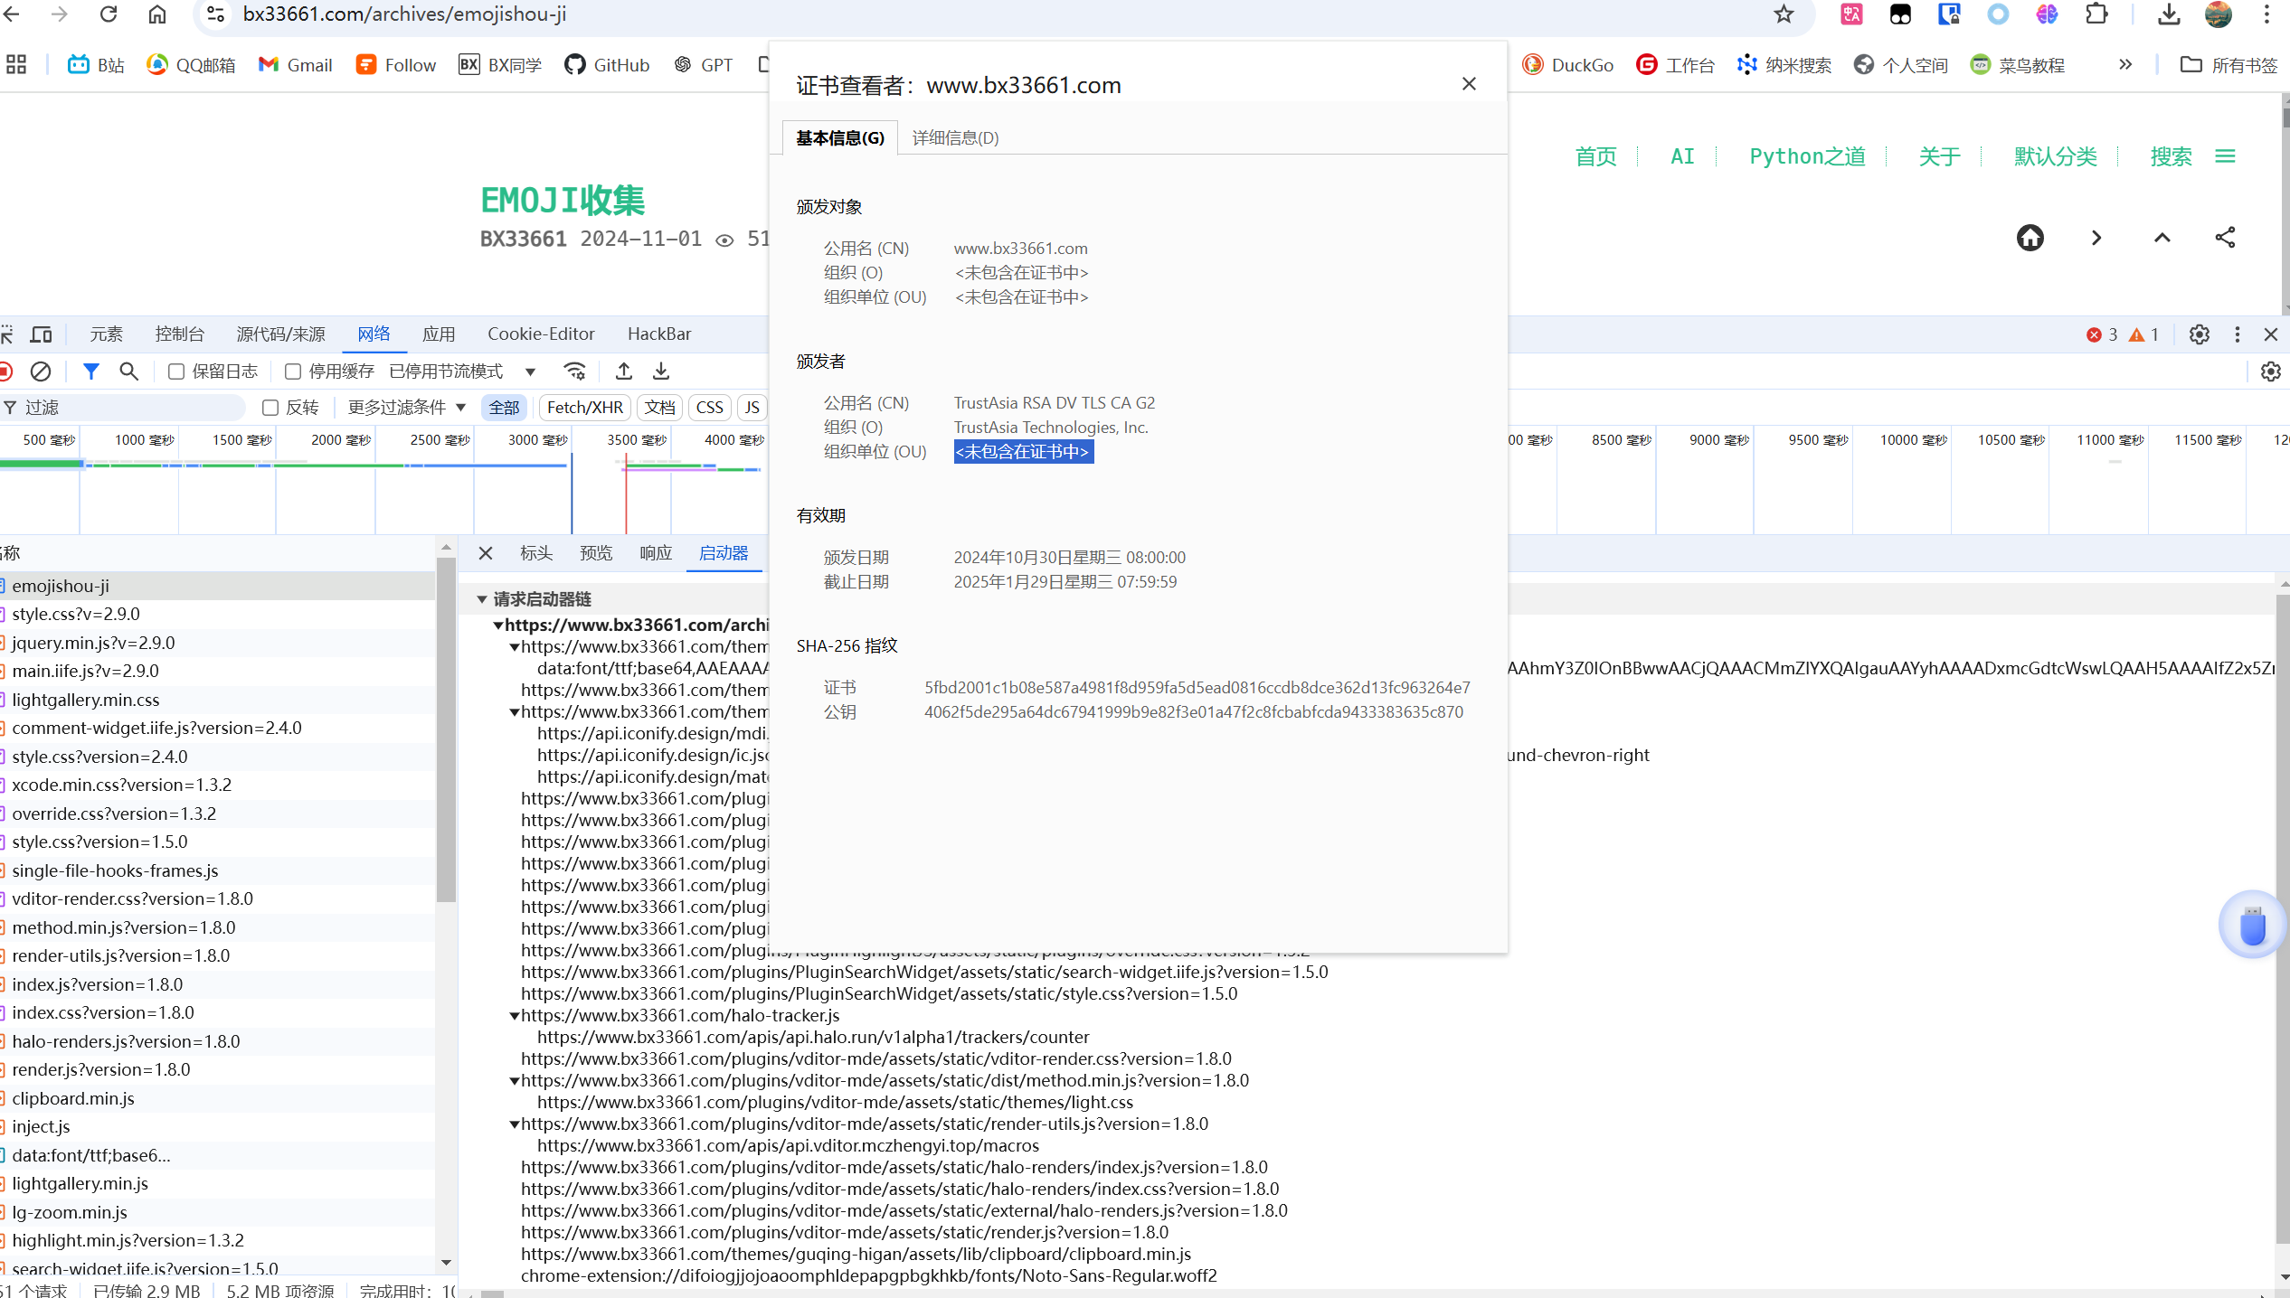Open DevTools settings gear

coord(2200,334)
